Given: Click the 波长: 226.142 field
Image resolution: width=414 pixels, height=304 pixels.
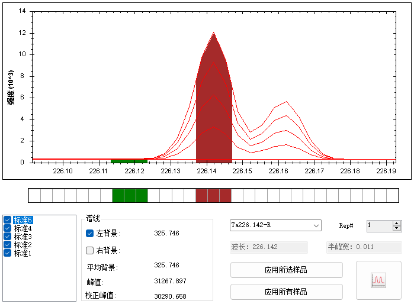Looking at the screenshot, I should [269, 247].
